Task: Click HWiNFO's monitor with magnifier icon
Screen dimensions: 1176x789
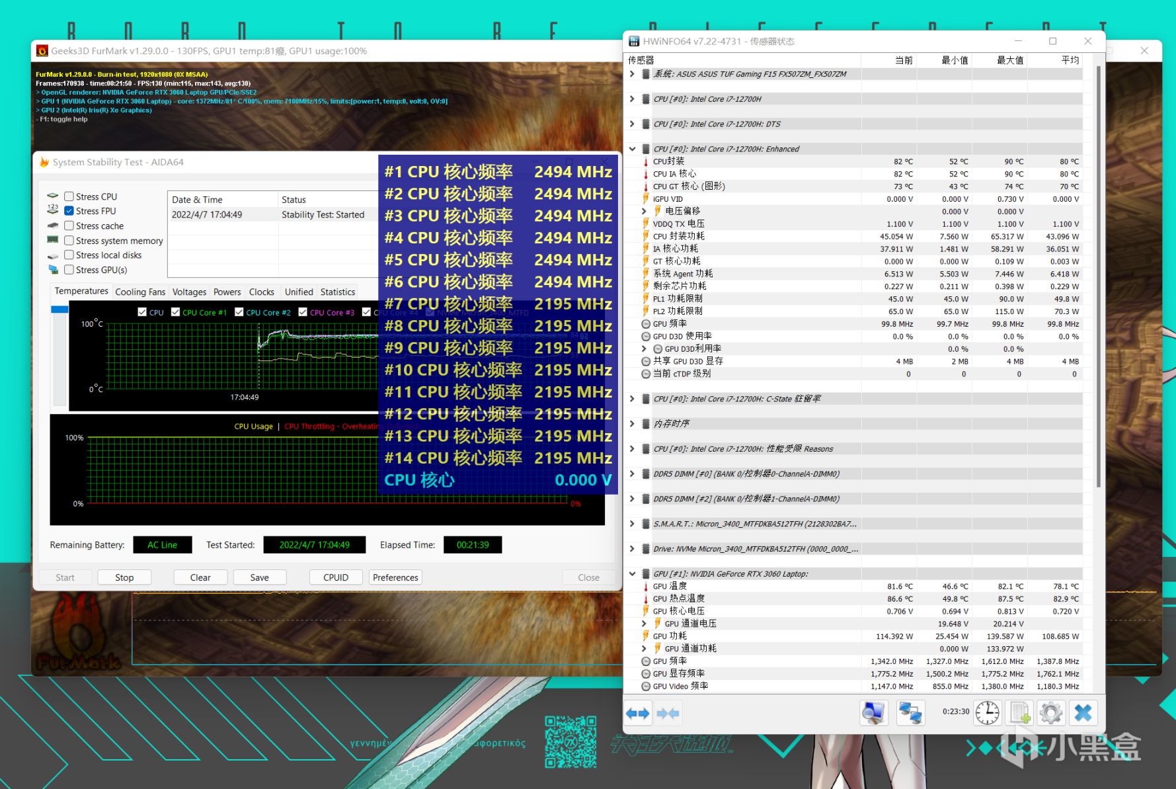Action: tap(873, 713)
